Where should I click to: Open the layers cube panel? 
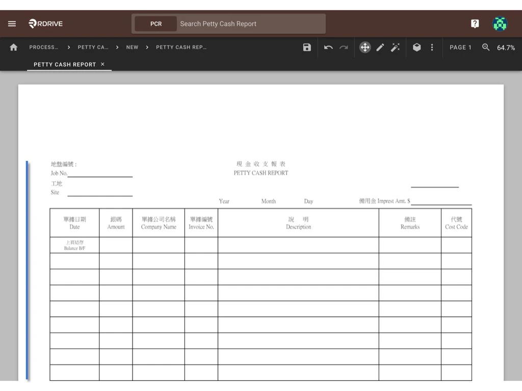pos(416,47)
